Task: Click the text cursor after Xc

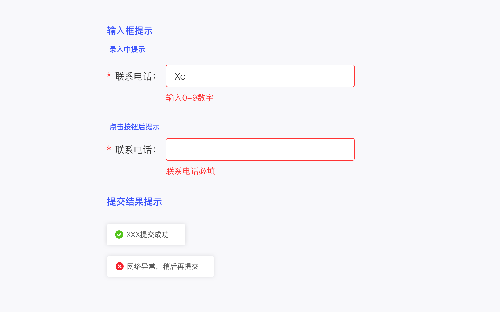Action: point(189,76)
